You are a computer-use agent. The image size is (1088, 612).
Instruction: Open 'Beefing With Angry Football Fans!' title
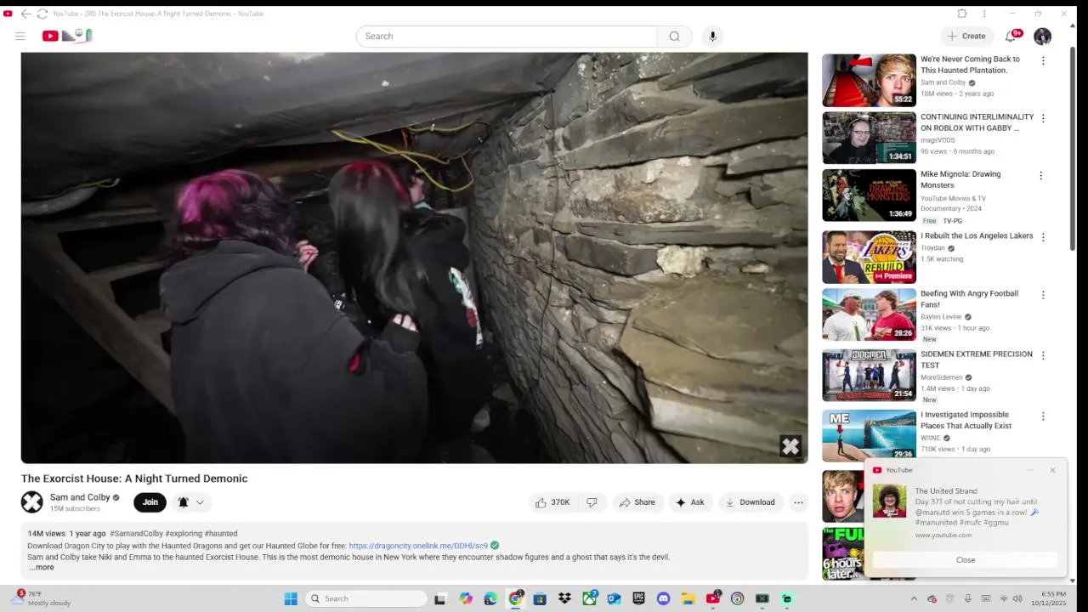pyautogui.click(x=969, y=298)
